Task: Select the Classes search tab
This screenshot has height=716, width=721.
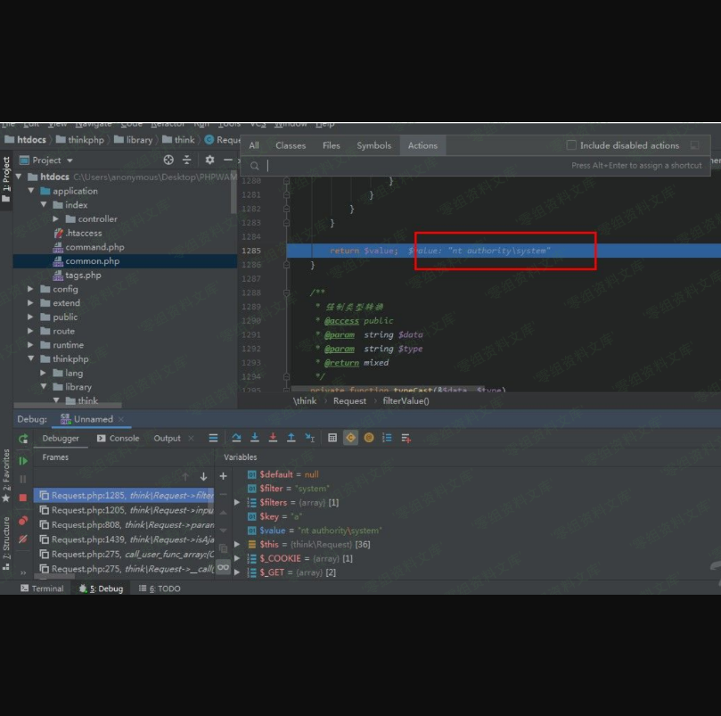Action: (291, 145)
